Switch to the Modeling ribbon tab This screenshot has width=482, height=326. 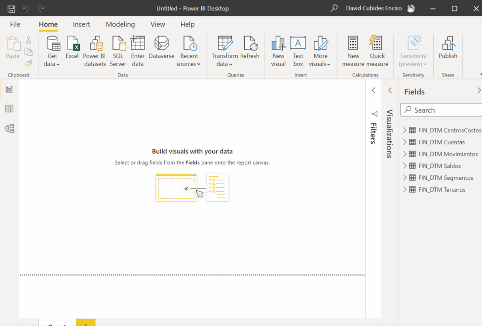tap(120, 24)
